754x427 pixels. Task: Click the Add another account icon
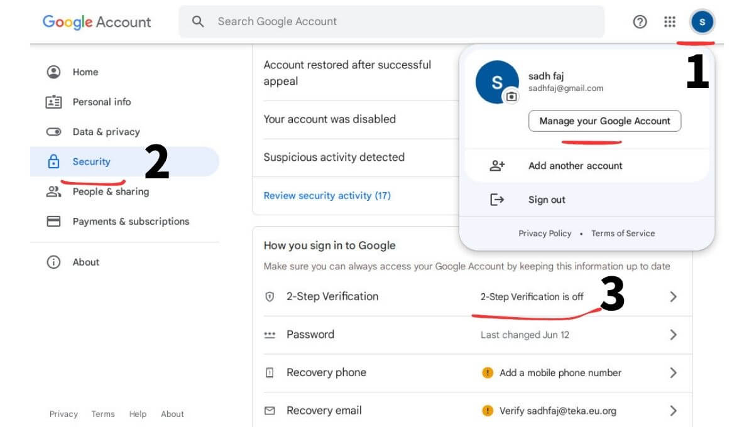[x=497, y=166]
